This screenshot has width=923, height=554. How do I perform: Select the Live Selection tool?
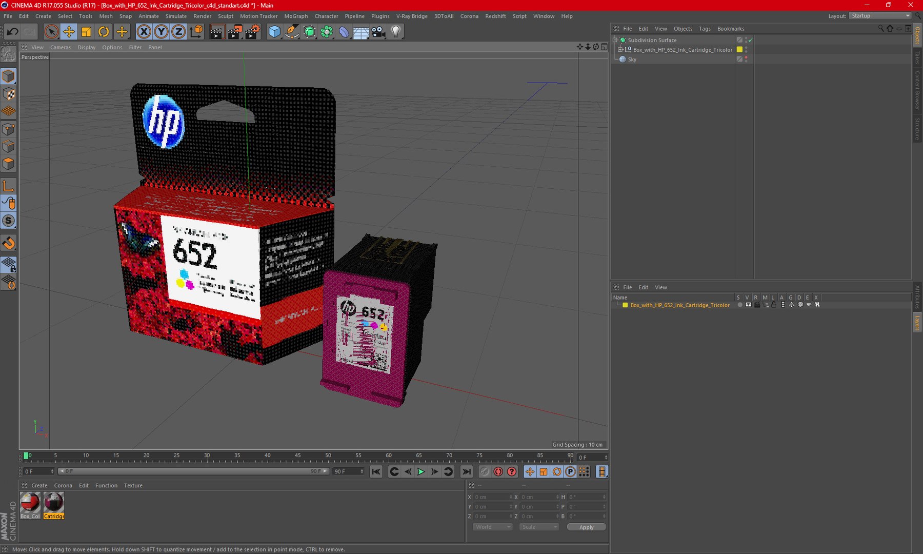click(x=51, y=32)
